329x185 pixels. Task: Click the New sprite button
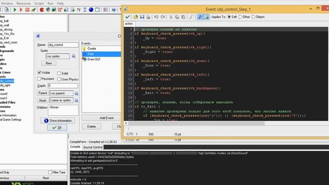(x=49, y=63)
